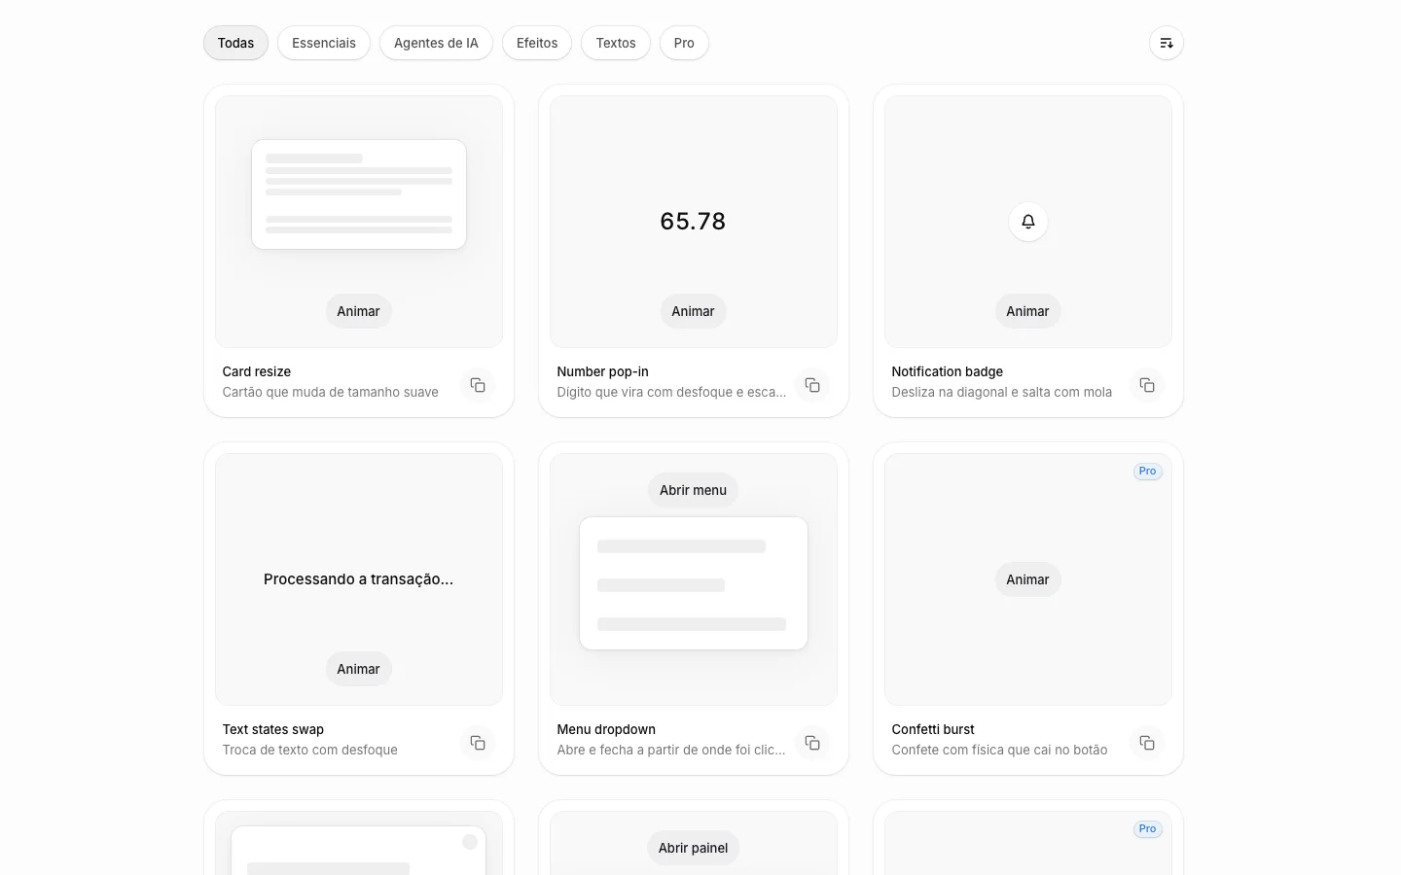
Task: Copy the Menu dropdown component code
Action: tap(812, 743)
